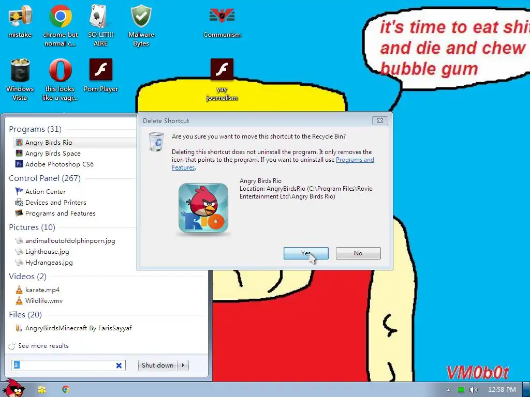Open the 'yay journalism' Flash desktop icon
The width and height of the screenshot is (530, 397).
coord(222,80)
